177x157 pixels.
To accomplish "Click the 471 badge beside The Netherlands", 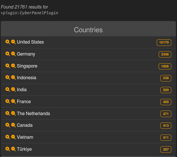I will click(166, 114).
